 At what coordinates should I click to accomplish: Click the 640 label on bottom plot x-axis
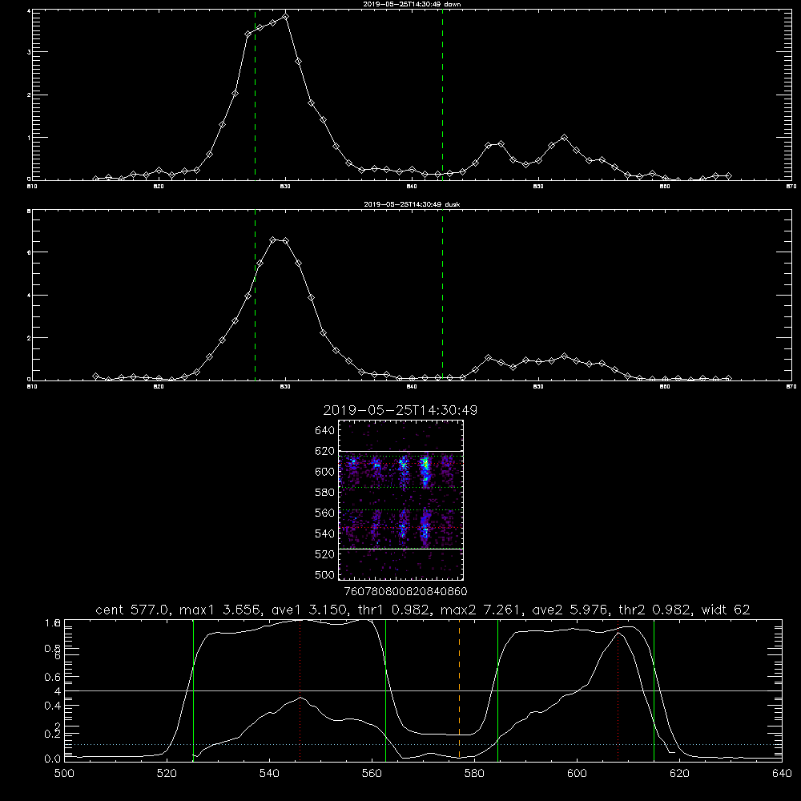point(782,774)
